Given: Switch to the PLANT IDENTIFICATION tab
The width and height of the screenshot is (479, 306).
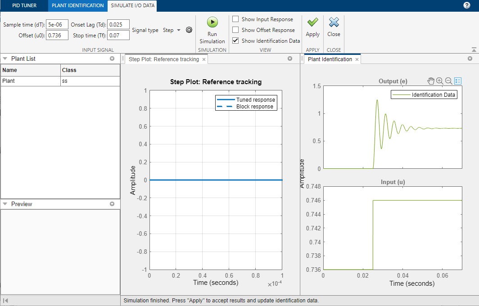Looking at the screenshot, I should point(77,5).
